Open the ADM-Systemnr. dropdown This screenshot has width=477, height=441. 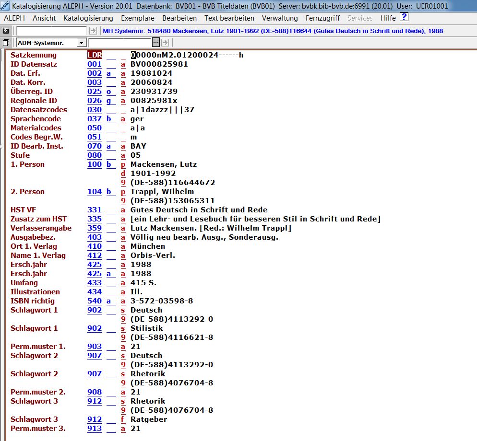click(x=81, y=43)
